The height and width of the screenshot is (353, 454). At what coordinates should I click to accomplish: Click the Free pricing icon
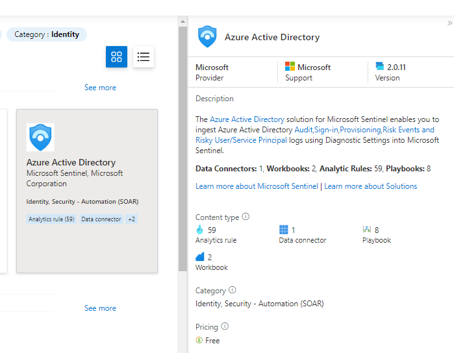pos(199,341)
